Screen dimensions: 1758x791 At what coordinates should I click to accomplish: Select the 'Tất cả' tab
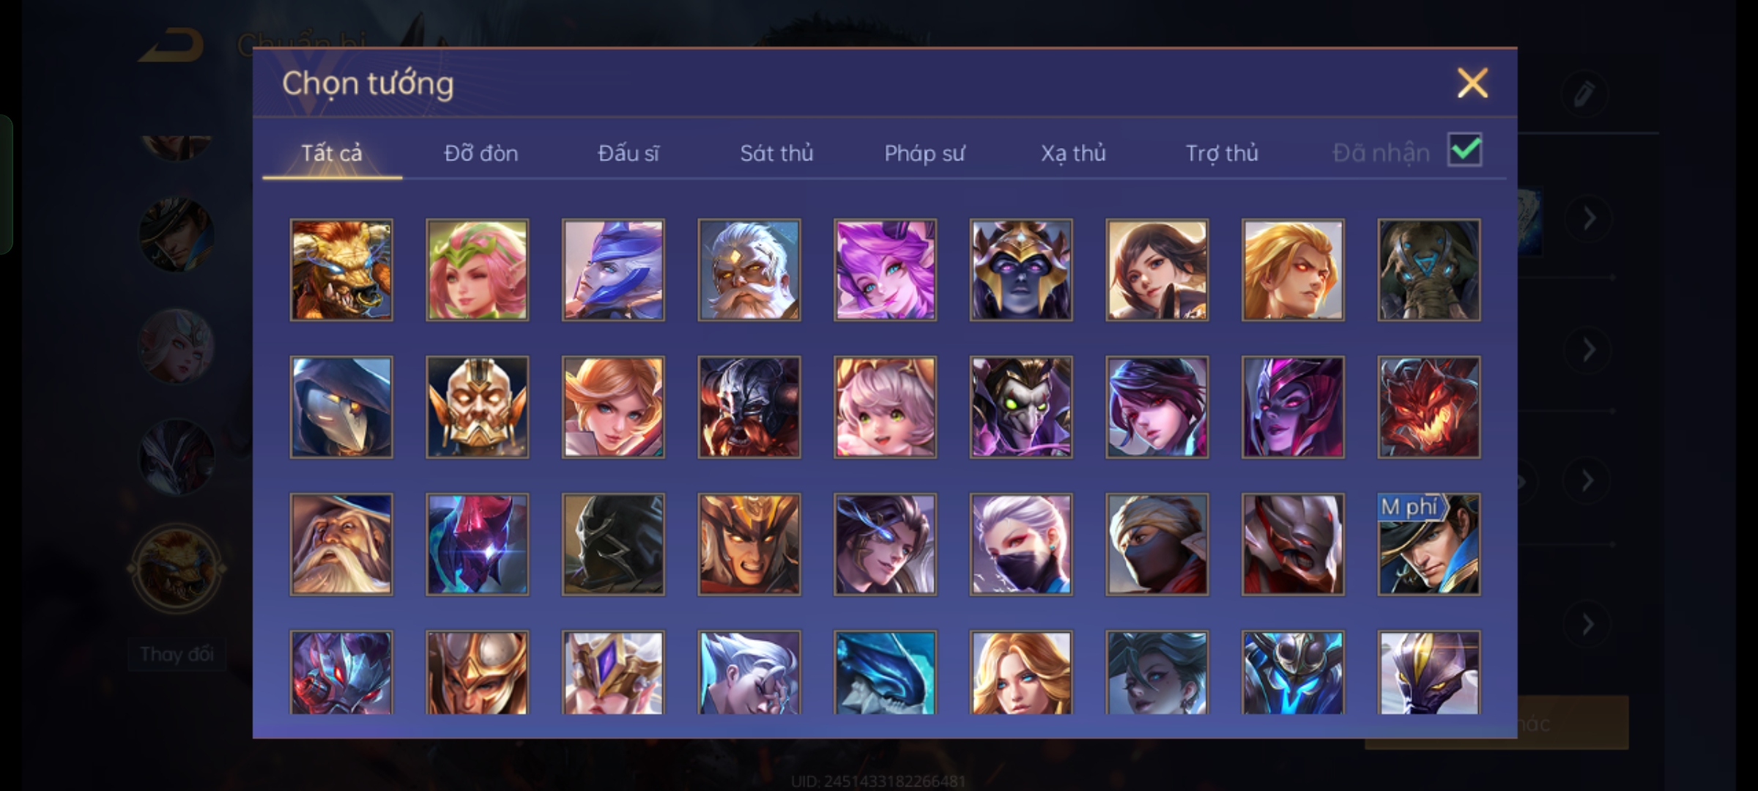(332, 153)
